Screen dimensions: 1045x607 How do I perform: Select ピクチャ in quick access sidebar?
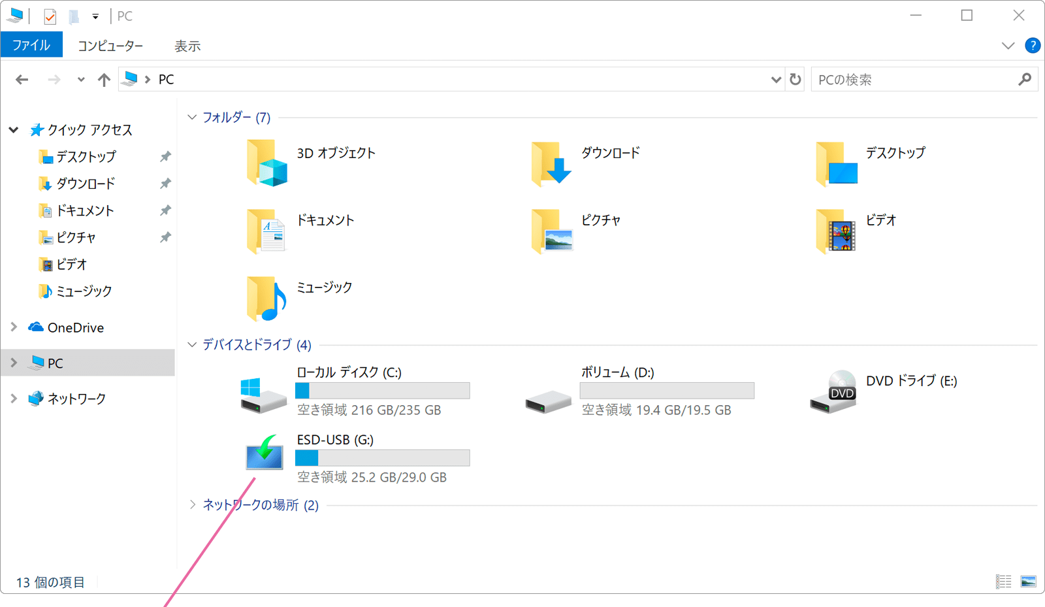pyautogui.click(x=76, y=237)
